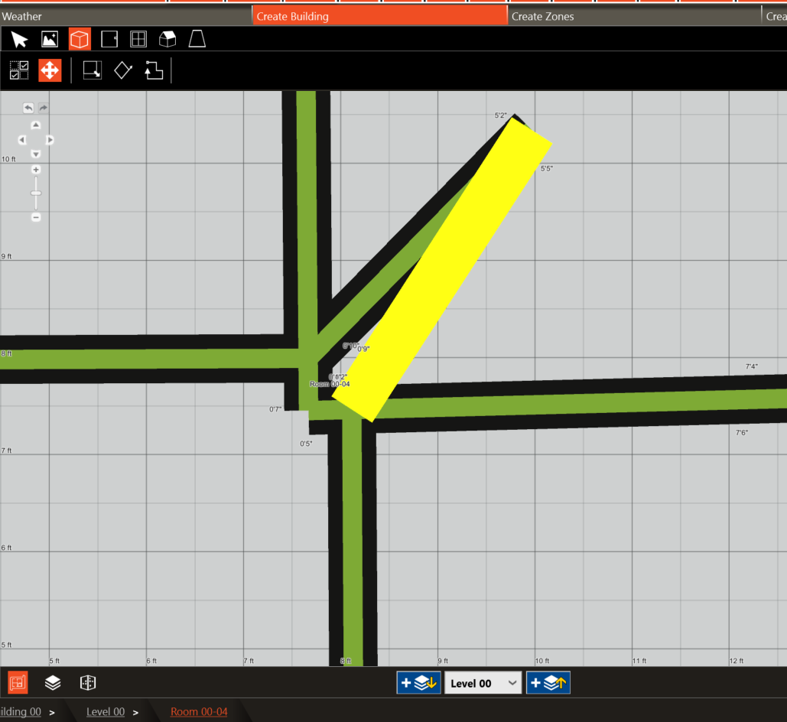Select the arrow pointer tool
787x722 pixels.
pos(20,39)
